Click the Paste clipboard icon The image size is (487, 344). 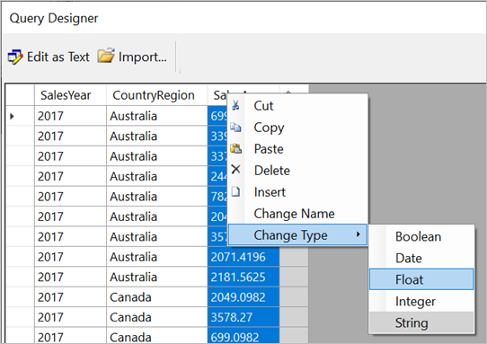[x=236, y=148]
